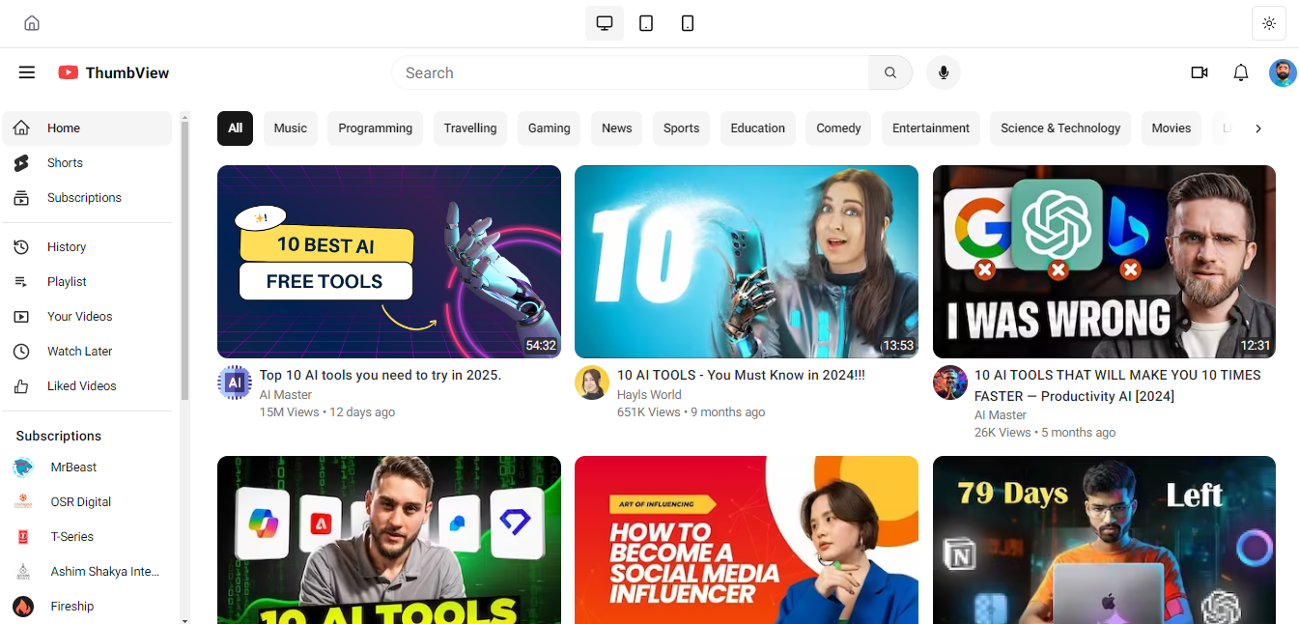The image size is (1299, 624).
Task: Switch preview to mobile view
Action: pyautogui.click(x=688, y=22)
